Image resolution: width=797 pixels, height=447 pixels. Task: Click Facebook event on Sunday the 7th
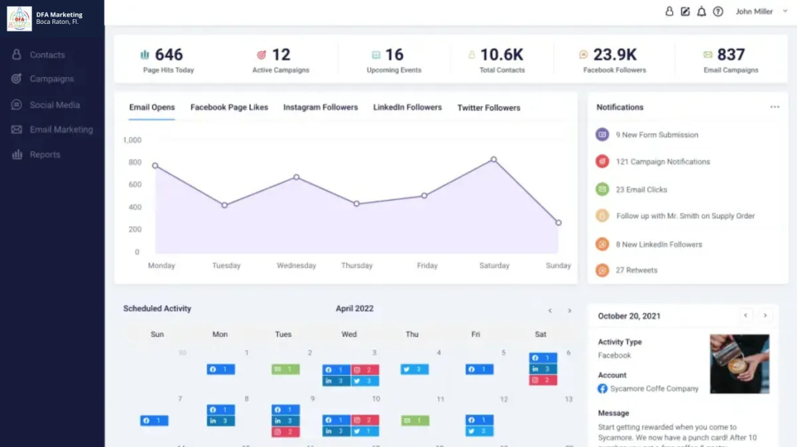click(x=154, y=420)
